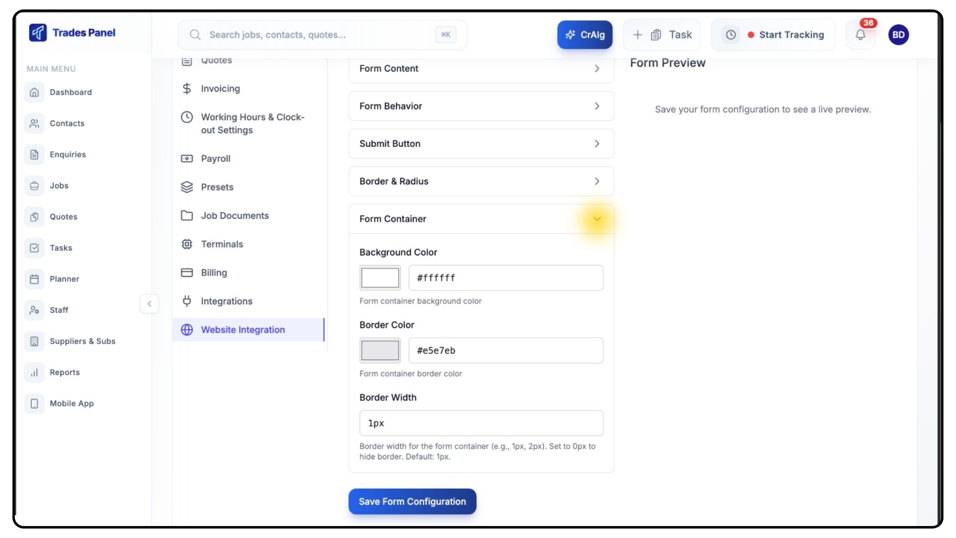The width and height of the screenshot is (956, 538).
Task: Click the clock icon beside Start Tracking
Action: [x=730, y=35]
